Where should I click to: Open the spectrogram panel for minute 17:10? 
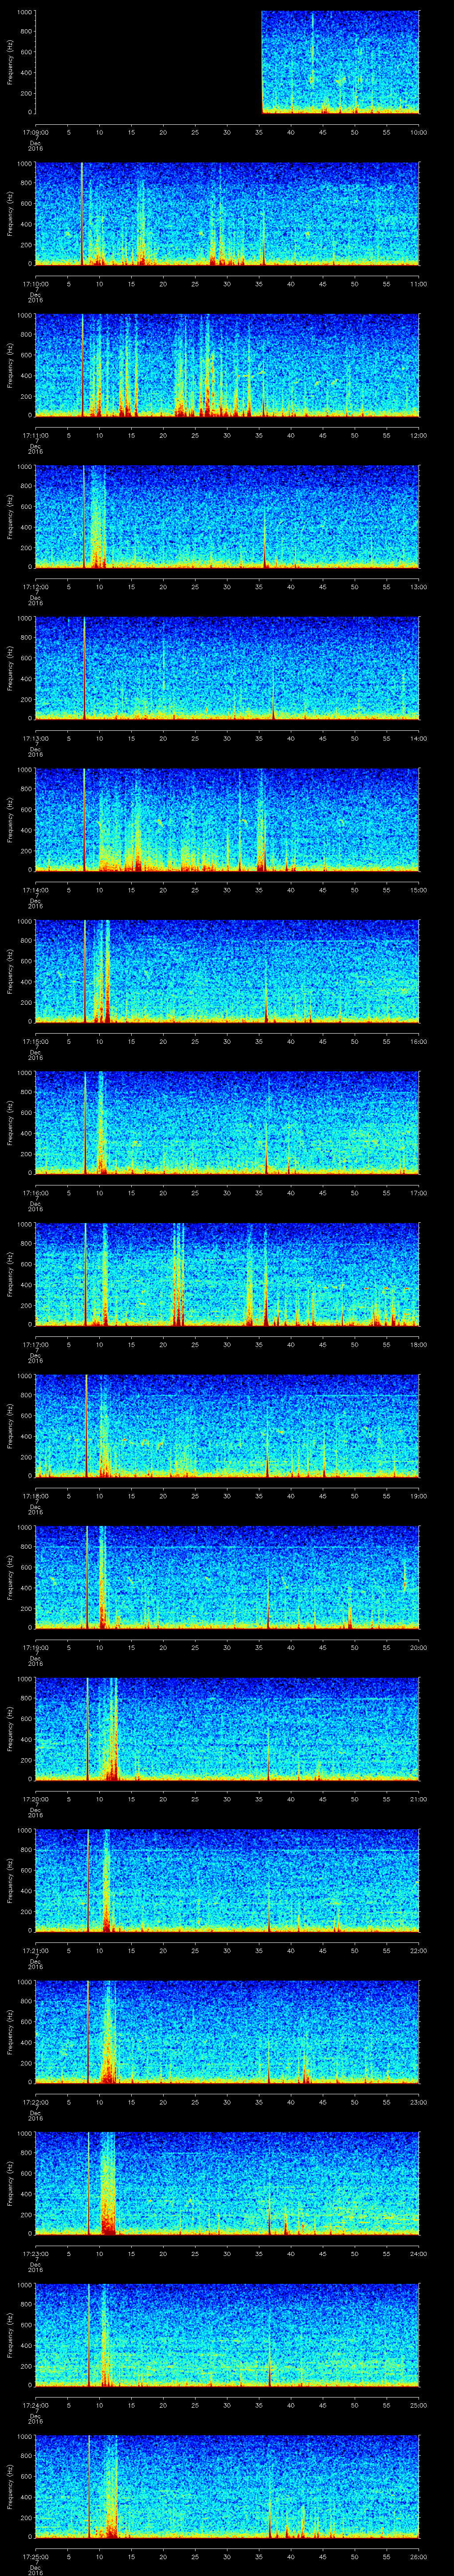[227, 213]
